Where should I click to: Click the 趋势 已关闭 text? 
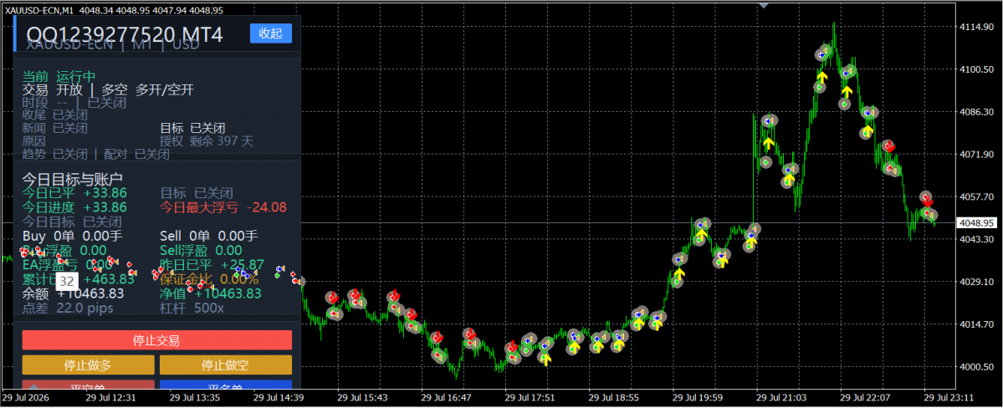pos(55,154)
